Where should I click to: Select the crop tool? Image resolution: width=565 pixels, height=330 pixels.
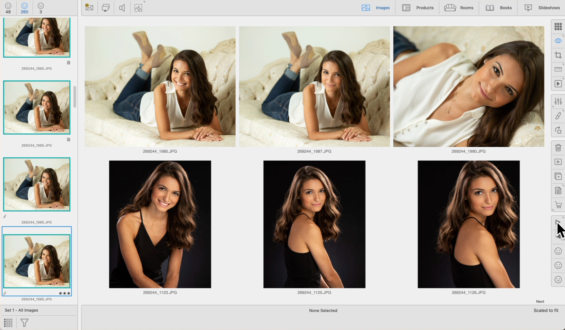point(558,55)
